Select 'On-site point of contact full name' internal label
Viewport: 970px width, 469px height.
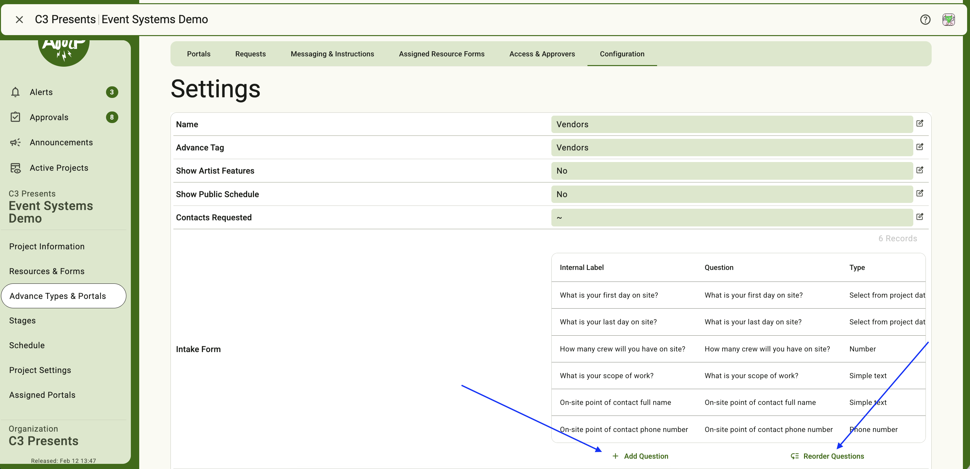pyautogui.click(x=615, y=403)
